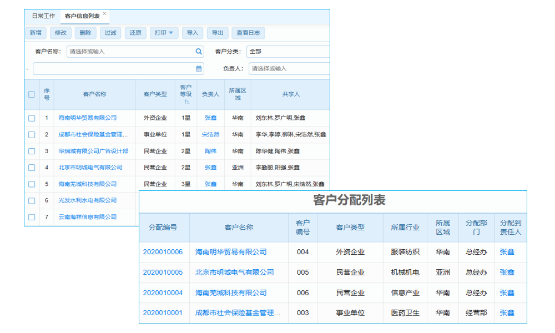This screenshot has width=555, height=333.
Task: Click the 查看日志 view log button
Action: [x=248, y=33]
